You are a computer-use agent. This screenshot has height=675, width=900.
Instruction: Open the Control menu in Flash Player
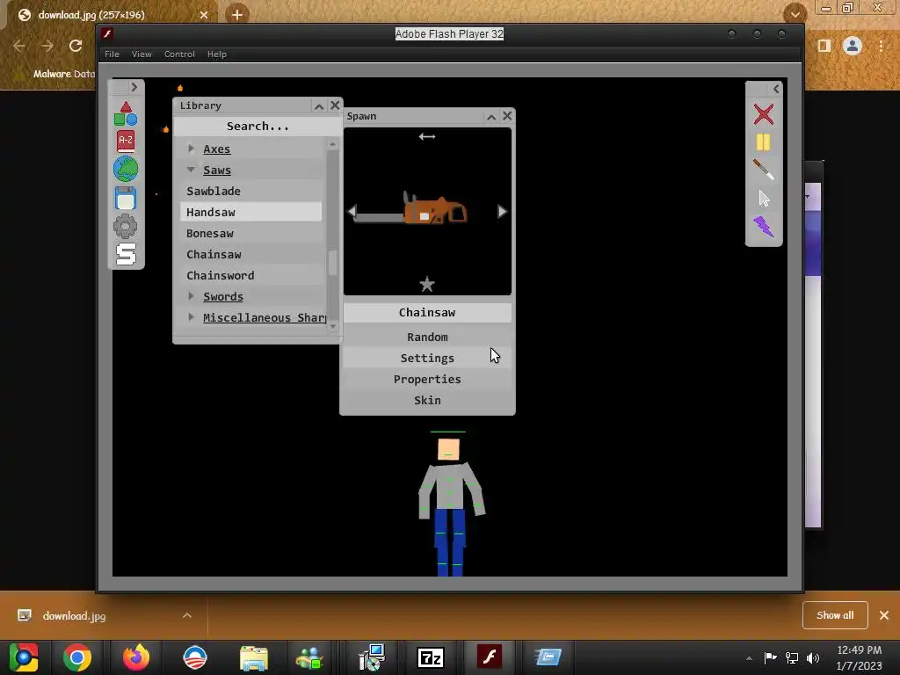click(179, 54)
